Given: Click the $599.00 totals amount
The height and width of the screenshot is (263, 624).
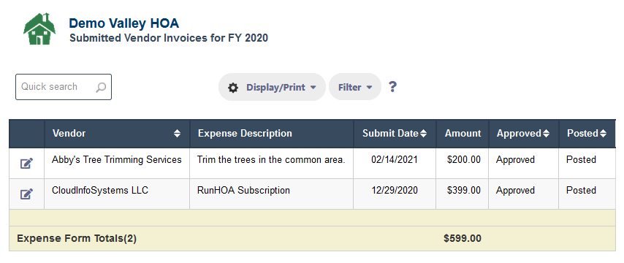Looking at the screenshot, I should (463, 239).
